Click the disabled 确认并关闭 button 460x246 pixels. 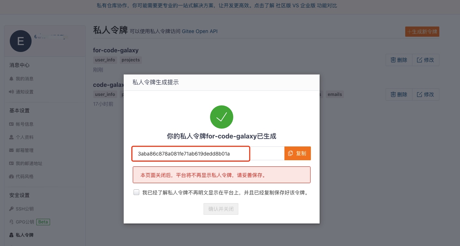pos(221,209)
